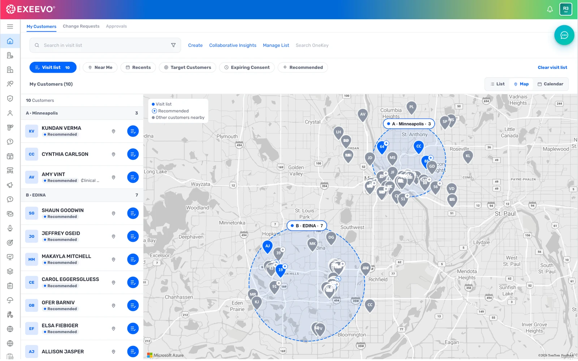Open Collaborative Insights
578x361 pixels.
click(233, 45)
